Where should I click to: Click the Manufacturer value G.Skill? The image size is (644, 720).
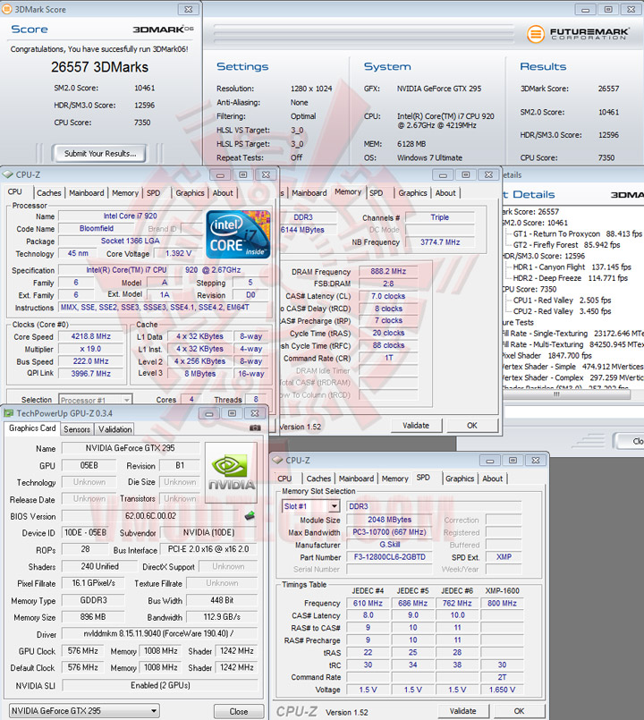click(389, 544)
